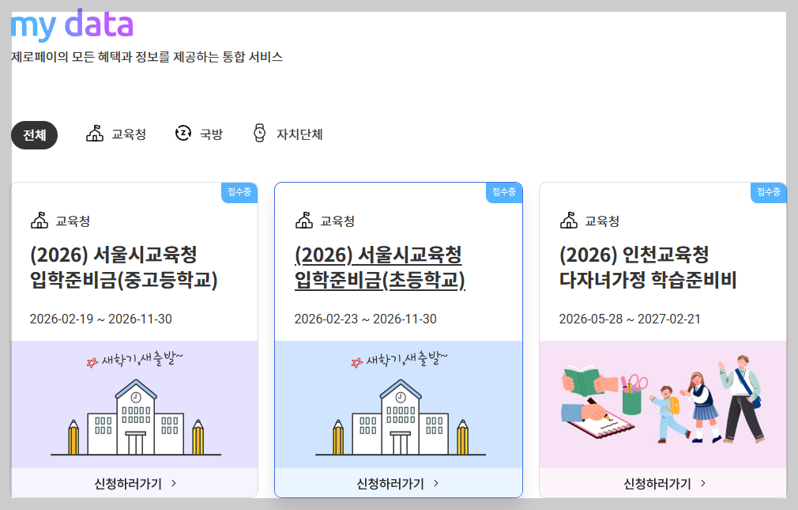Open 인천교육청 다자녀가정 학습준비비 title

(x=648, y=267)
